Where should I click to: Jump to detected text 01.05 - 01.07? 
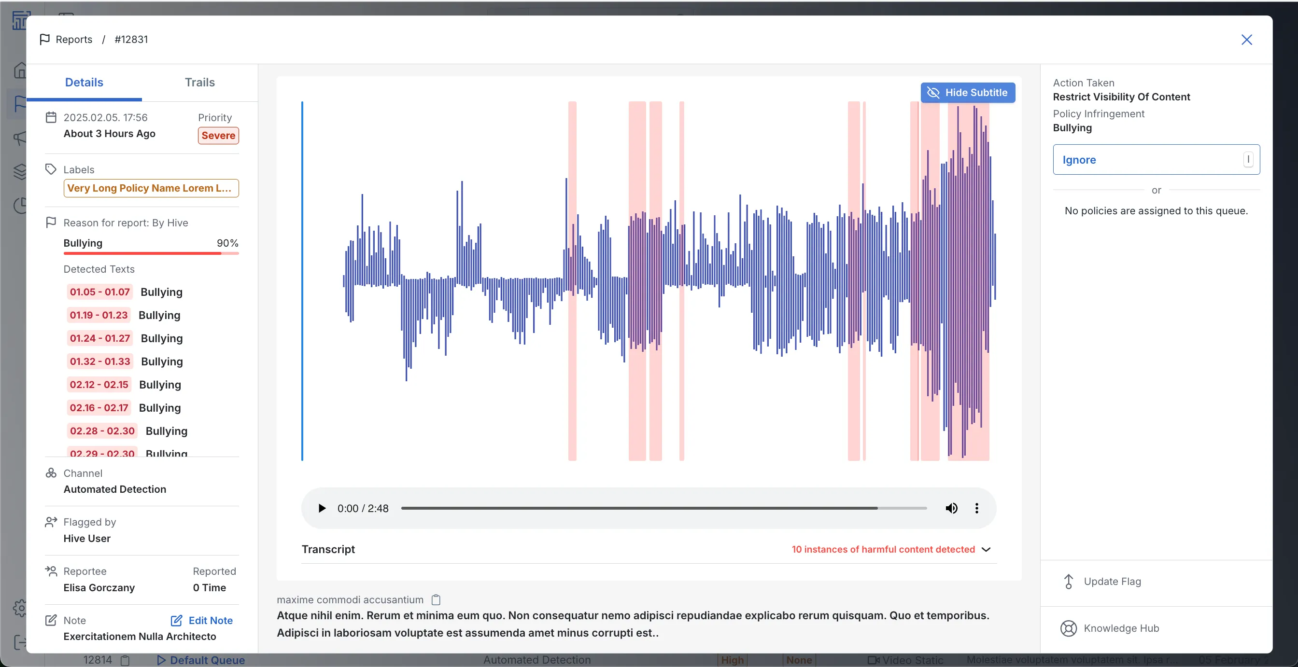coord(100,292)
